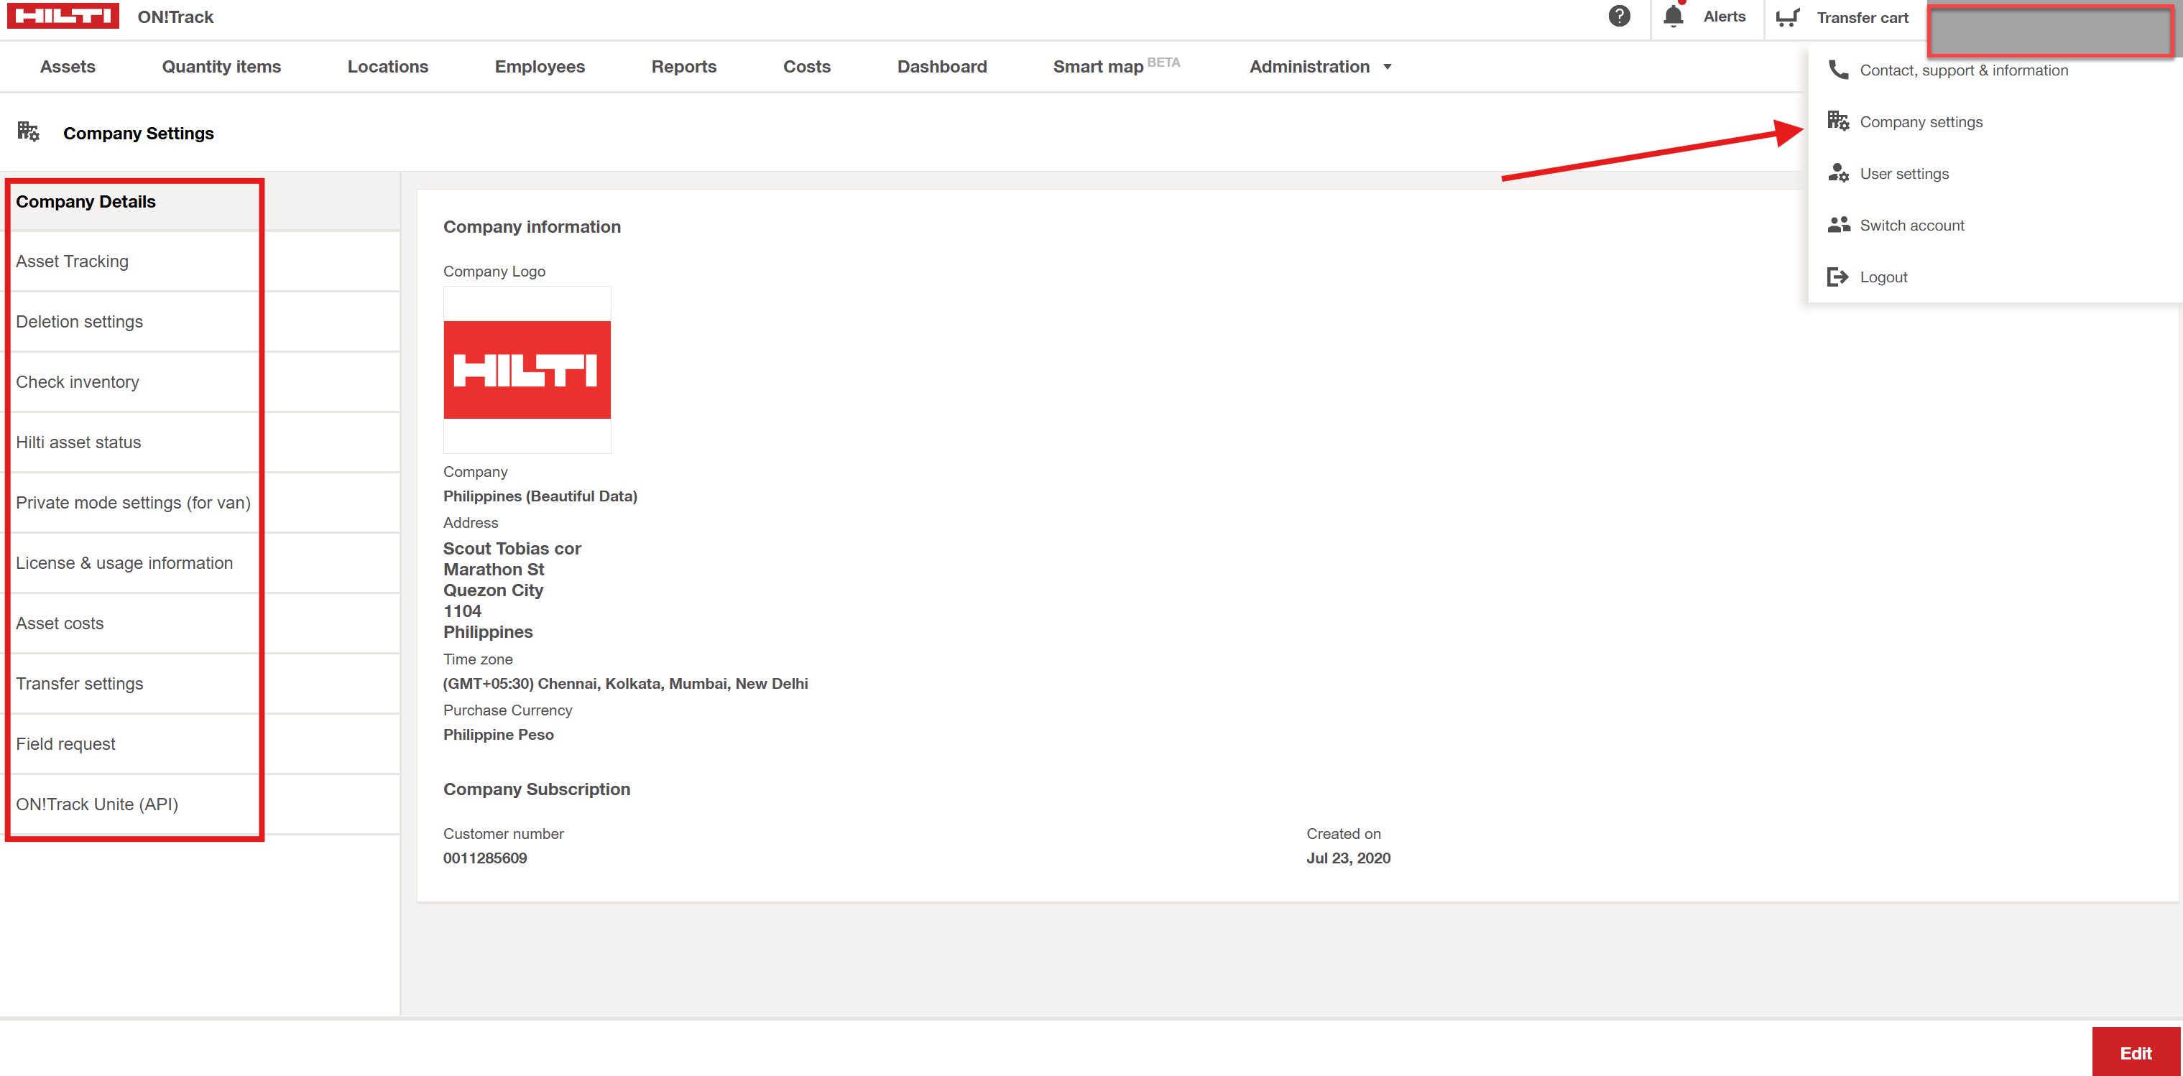
Task: Select Contact, support & information menu entry
Action: pos(1964,70)
